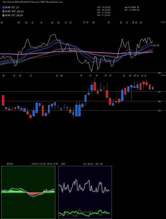
Task: Select the 'DOW MT: 20.52' legend label
Action: [x=14, y=12]
